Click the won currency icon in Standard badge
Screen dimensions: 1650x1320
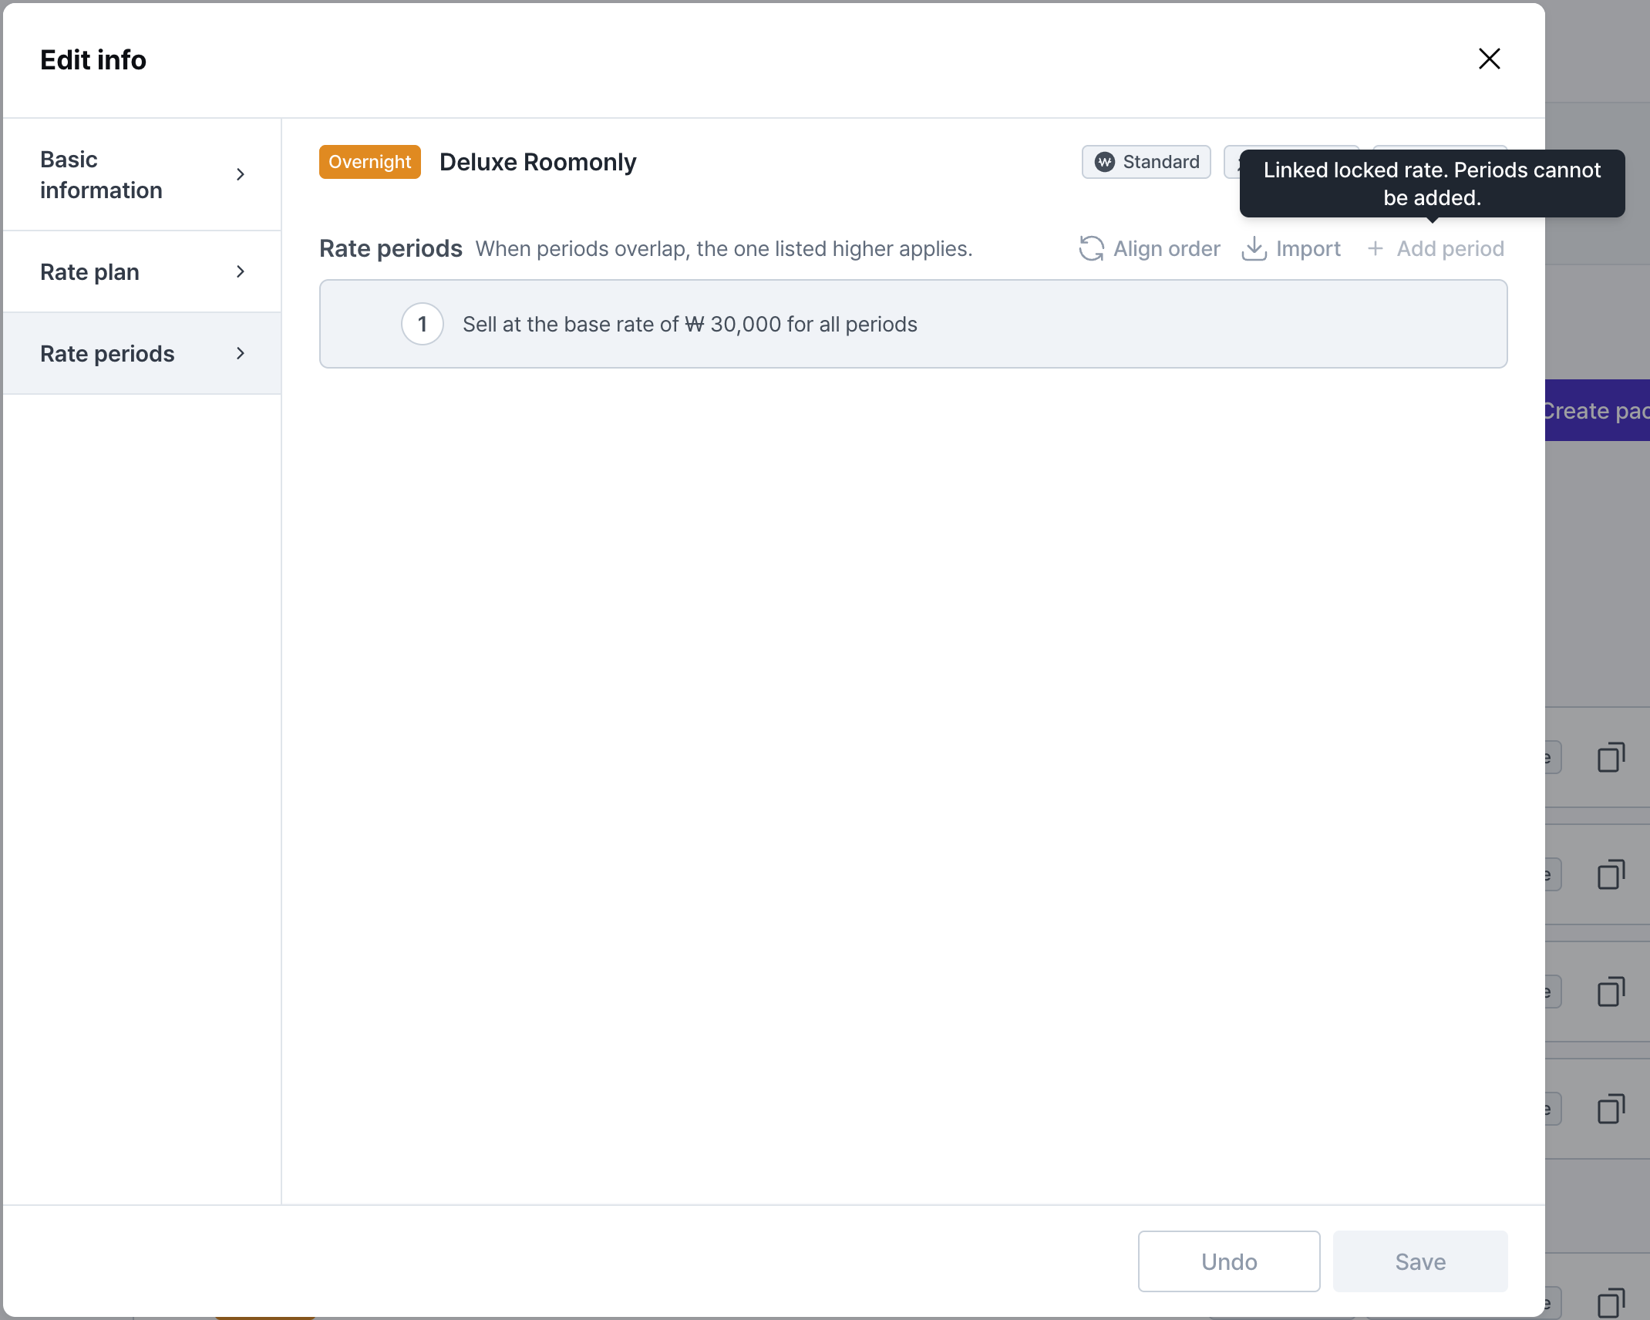pyautogui.click(x=1104, y=162)
